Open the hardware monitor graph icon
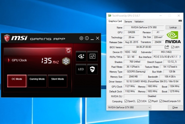Viewport: 185px width, 124px height. click(x=92, y=56)
